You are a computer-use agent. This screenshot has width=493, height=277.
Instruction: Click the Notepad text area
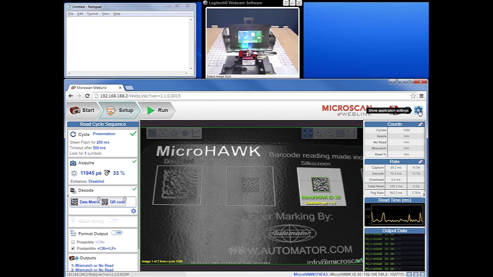128,44
